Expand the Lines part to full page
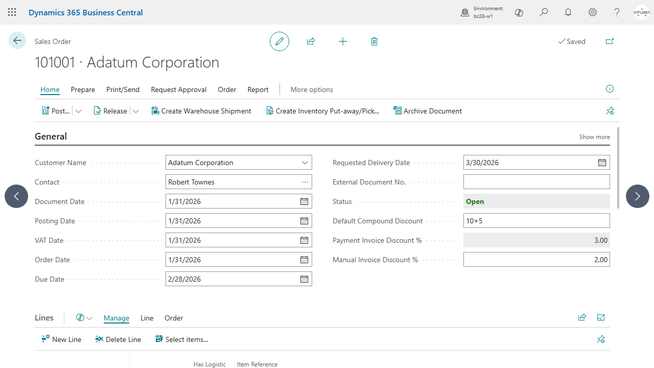The height and width of the screenshot is (368, 654). pyautogui.click(x=601, y=317)
